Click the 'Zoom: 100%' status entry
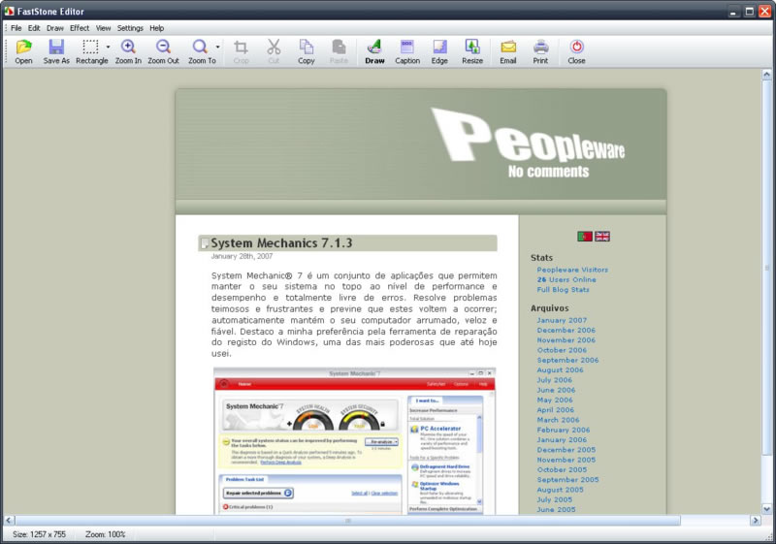The image size is (776, 544). [105, 534]
